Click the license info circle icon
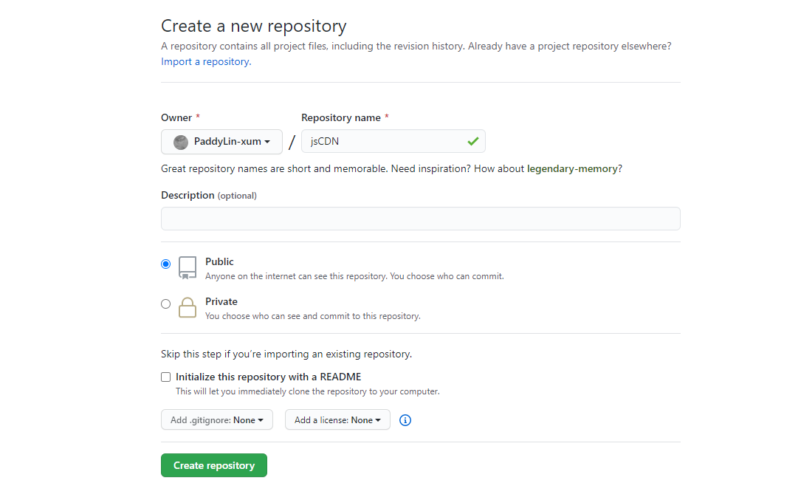This screenshot has height=497, width=801. pos(405,420)
